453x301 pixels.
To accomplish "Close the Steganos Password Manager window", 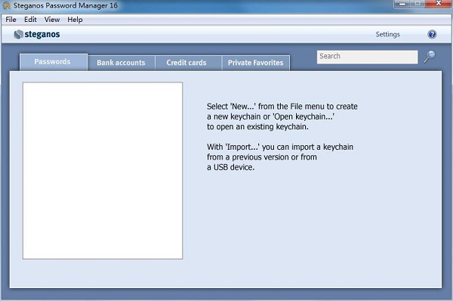I will (439, 4).
